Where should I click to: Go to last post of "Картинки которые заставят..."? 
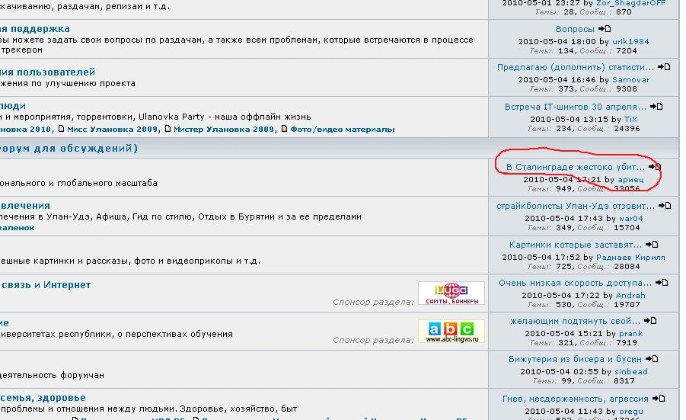[x=652, y=245]
